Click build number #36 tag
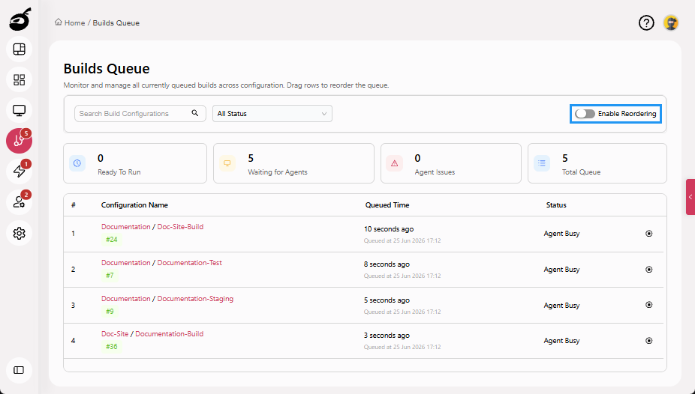 pos(112,347)
